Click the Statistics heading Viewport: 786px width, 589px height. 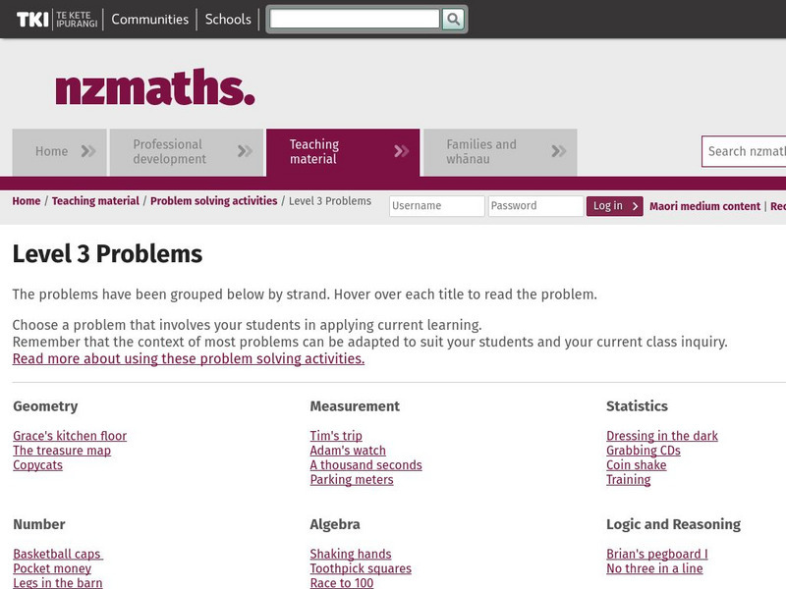637,406
